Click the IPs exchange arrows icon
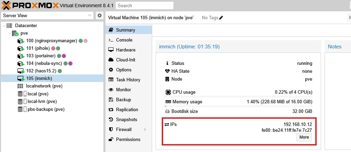This screenshot has width=351, height=152. click(167, 125)
